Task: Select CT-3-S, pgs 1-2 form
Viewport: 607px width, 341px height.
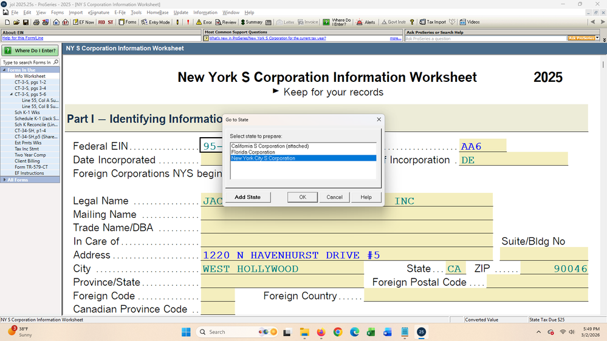Action: coord(30,82)
